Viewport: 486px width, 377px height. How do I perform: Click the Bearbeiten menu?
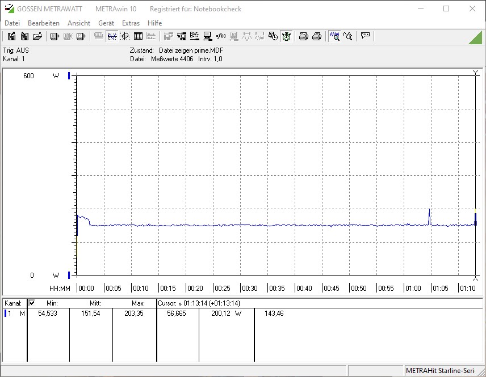pyautogui.click(x=44, y=23)
